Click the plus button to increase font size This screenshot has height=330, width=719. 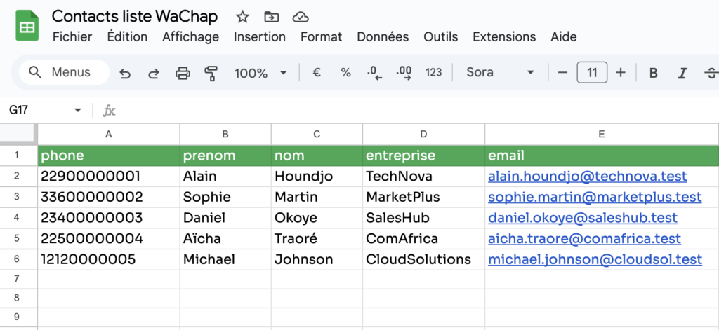click(620, 73)
